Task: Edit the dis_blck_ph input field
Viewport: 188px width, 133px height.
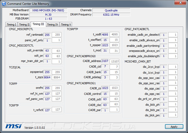Action: coord(173,104)
